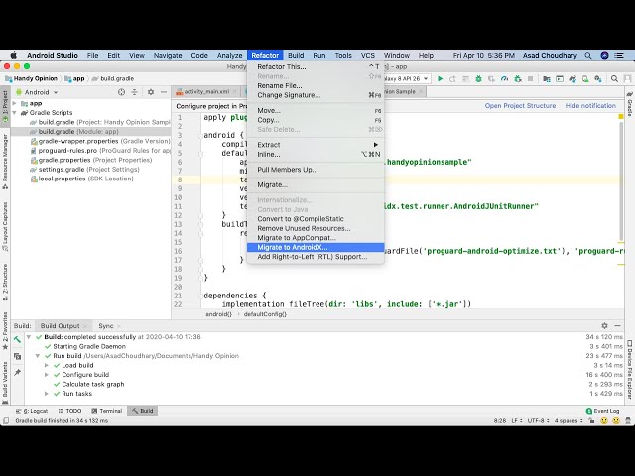Click the hammer rebuild icon in Build panel
Viewport: 635px width, 476px height.
pyautogui.click(x=17, y=339)
